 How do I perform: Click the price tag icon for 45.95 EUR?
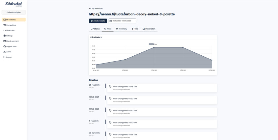pyautogui.click(x=110, y=134)
